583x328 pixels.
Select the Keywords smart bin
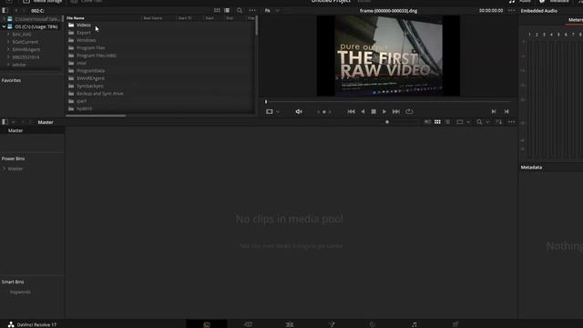click(x=20, y=292)
